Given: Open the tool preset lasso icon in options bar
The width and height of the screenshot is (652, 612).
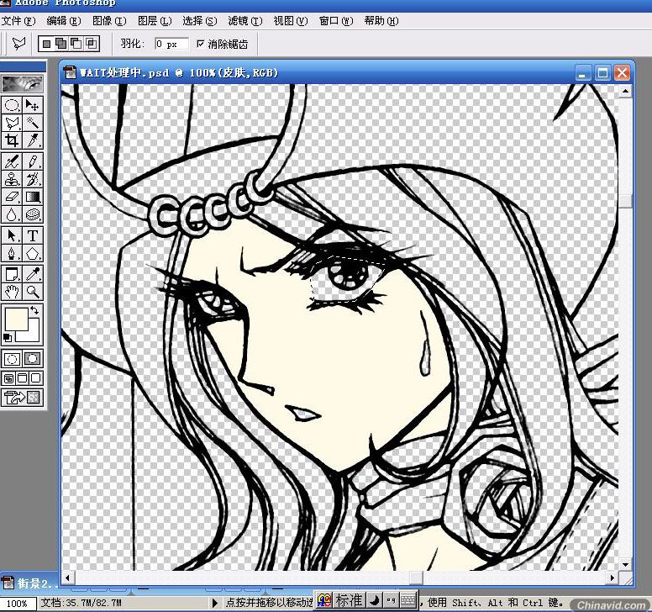Looking at the screenshot, I should (x=18, y=43).
